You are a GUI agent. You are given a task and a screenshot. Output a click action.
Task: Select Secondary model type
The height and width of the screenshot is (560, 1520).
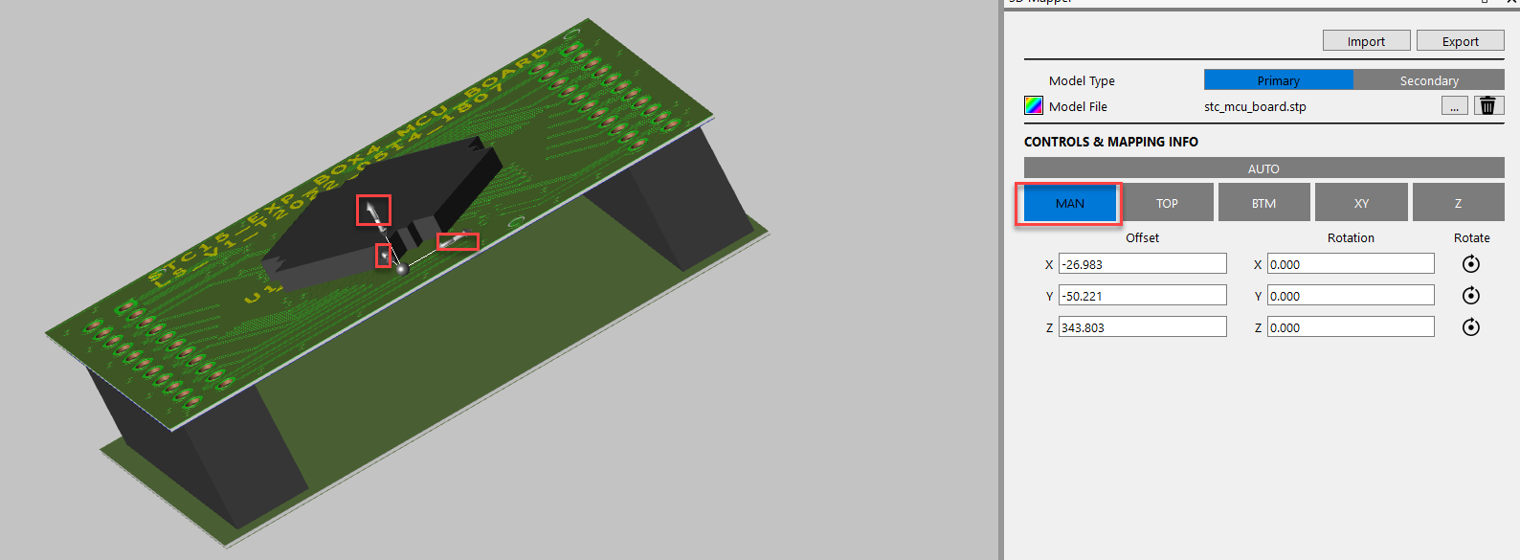(x=1429, y=80)
